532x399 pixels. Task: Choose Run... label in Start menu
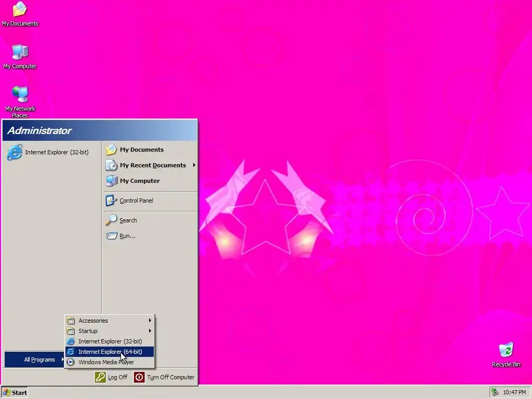[127, 236]
